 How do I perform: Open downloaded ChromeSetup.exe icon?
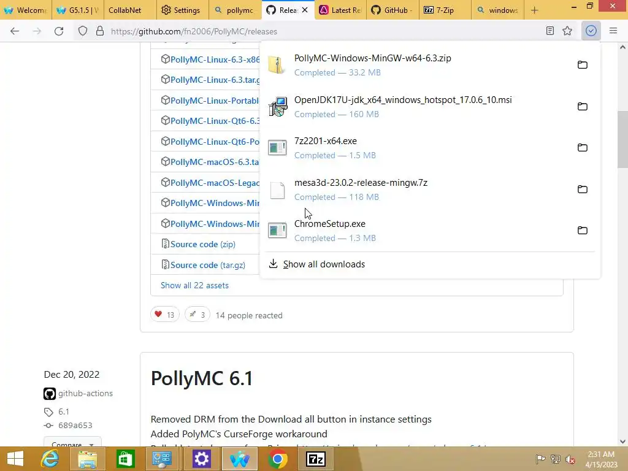[277, 231]
